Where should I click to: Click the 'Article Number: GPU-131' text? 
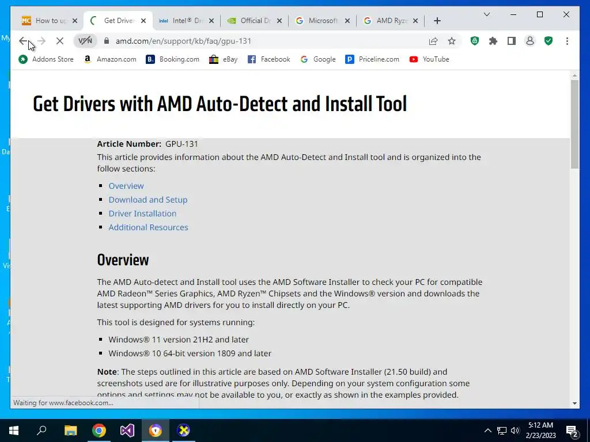coord(147,144)
